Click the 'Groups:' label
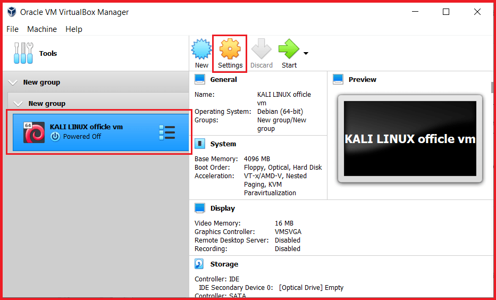The width and height of the screenshot is (496, 300). (x=206, y=120)
